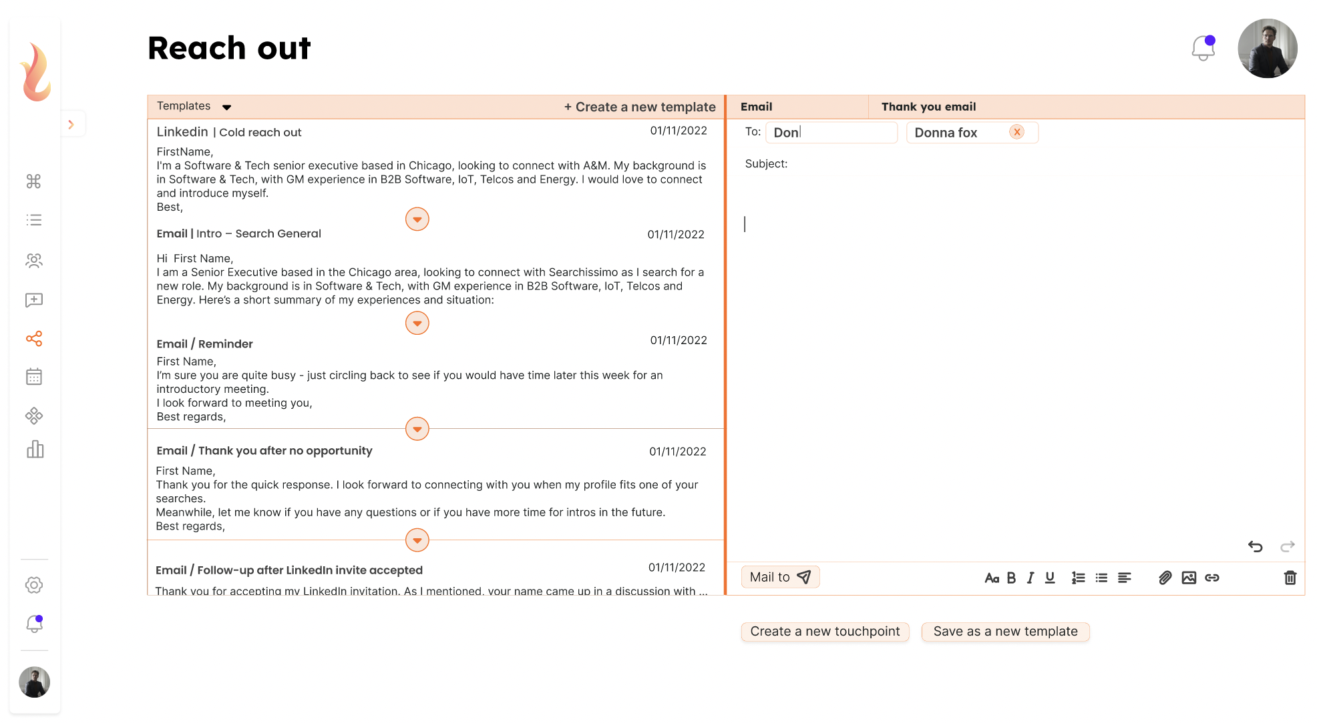Image resolution: width=1317 pixels, height=723 pixels.
Task: Open the command dashboard icon in sidebar
Action: (x=33, y=181)
